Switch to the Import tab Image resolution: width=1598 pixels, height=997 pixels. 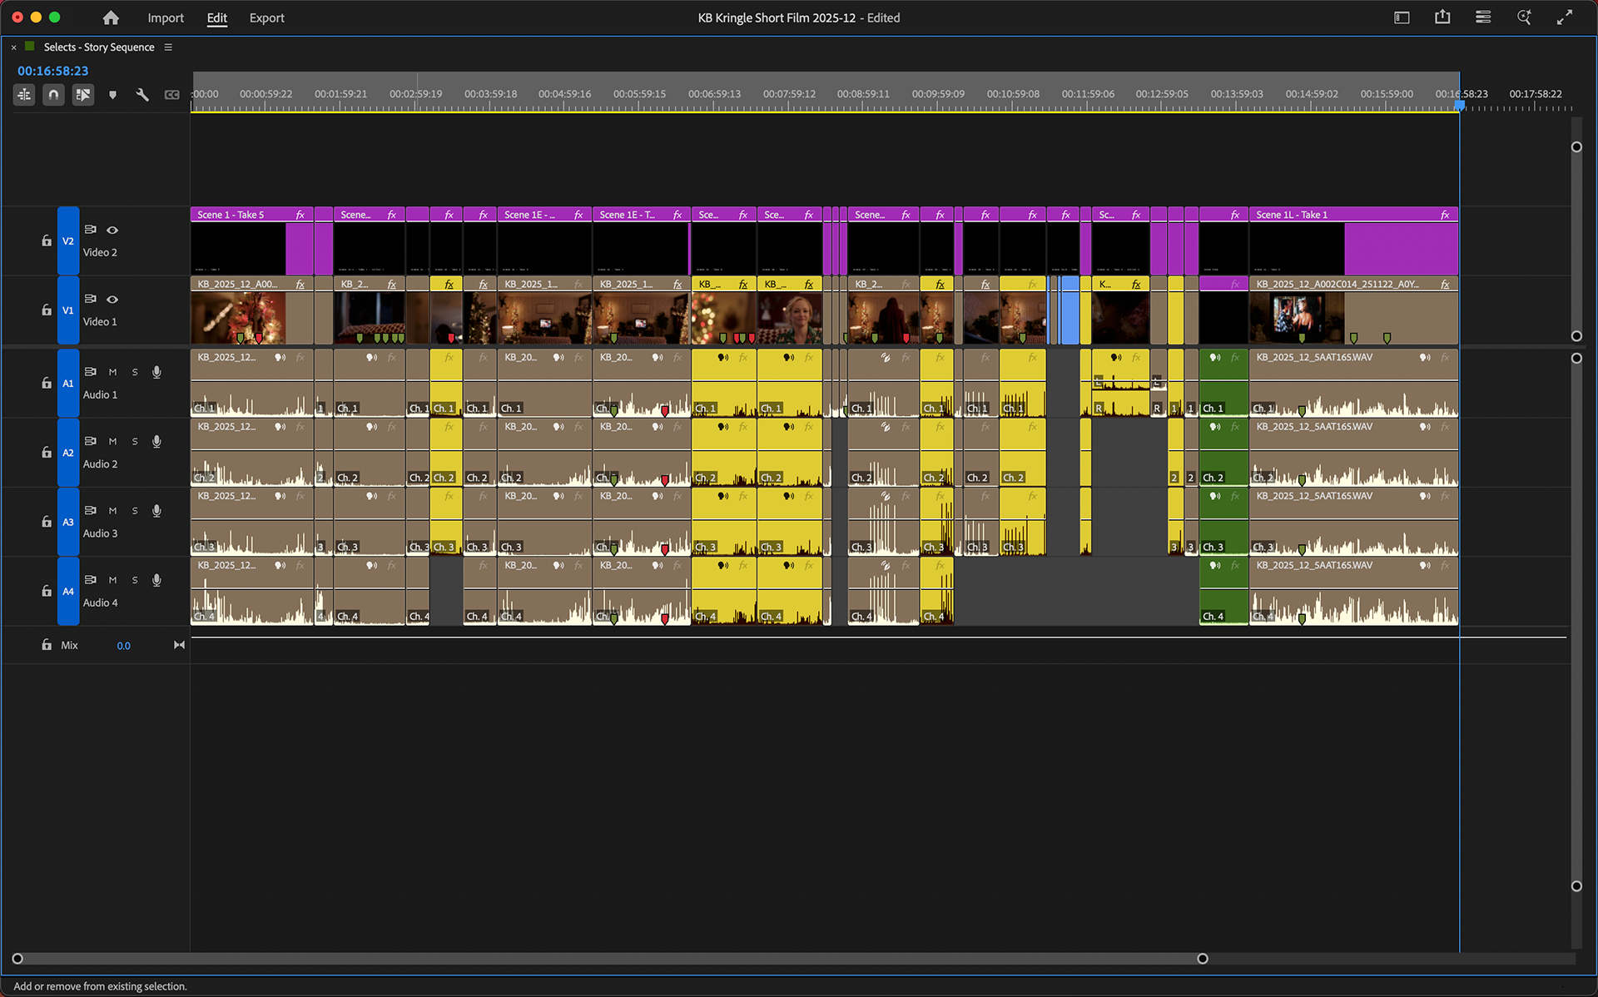[166, 17]
